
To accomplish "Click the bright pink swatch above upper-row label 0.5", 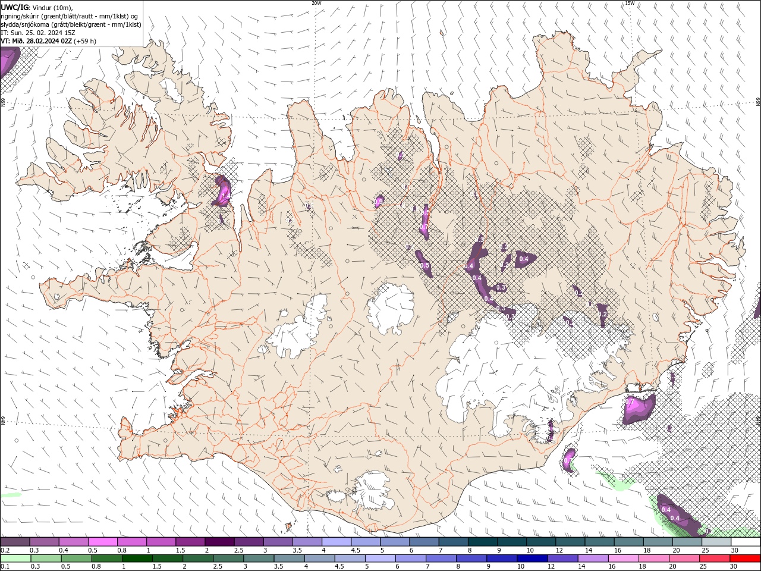I will point(102,542).
